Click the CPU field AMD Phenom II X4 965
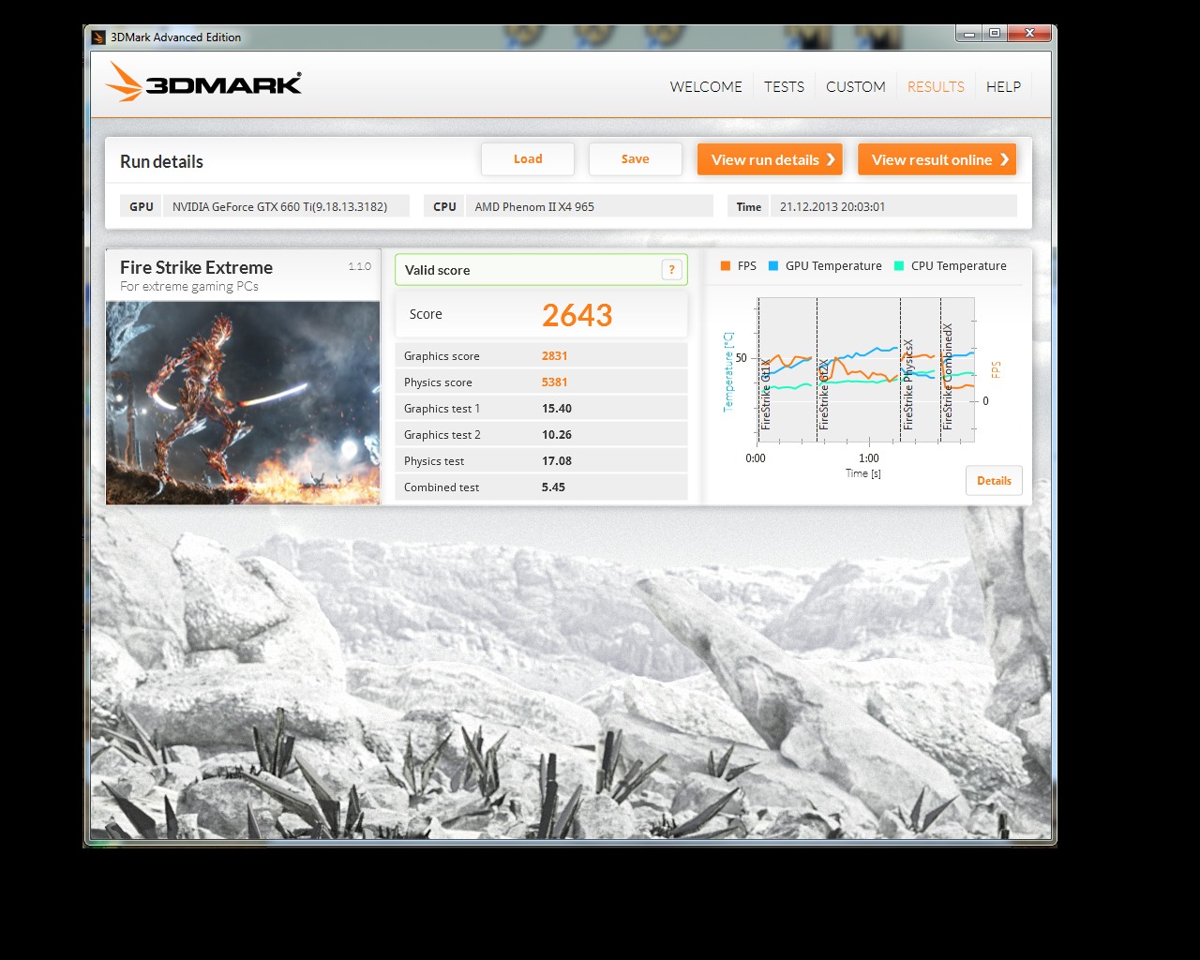Viewport: 1200px width, 960px height. pyautogui.click(x=590, y=206)
